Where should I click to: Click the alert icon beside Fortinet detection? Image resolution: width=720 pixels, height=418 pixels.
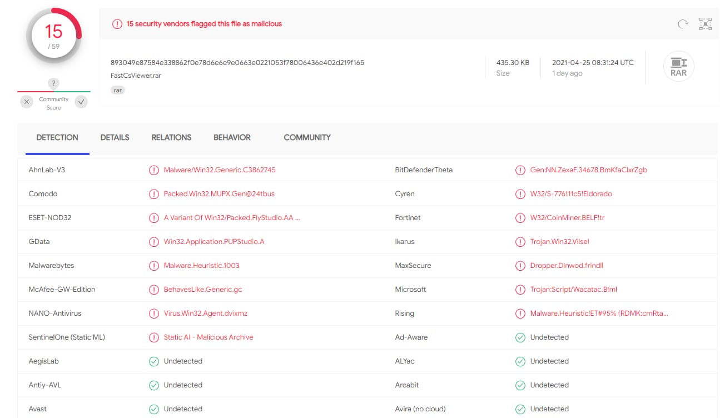pos(520,218)
